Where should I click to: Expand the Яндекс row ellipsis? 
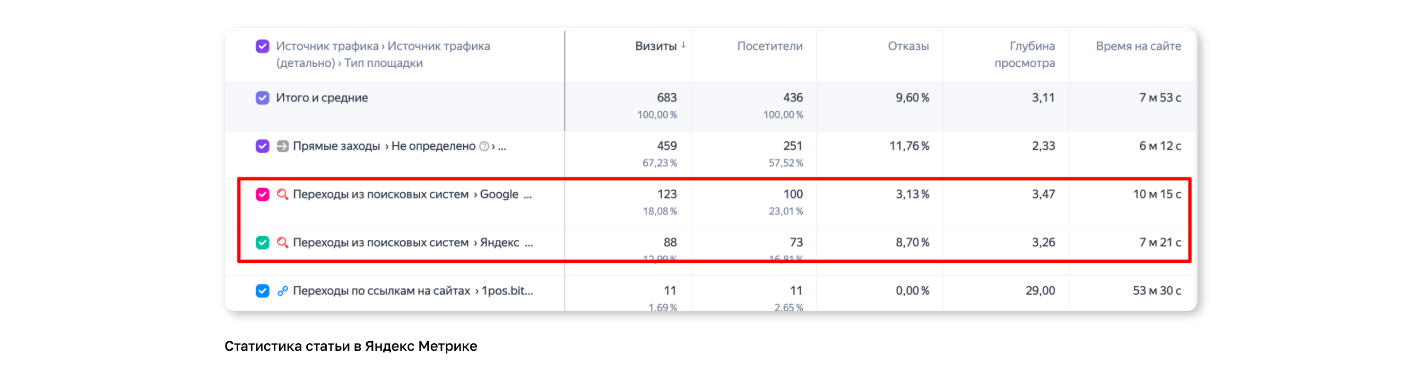click(x=528, y=243)
